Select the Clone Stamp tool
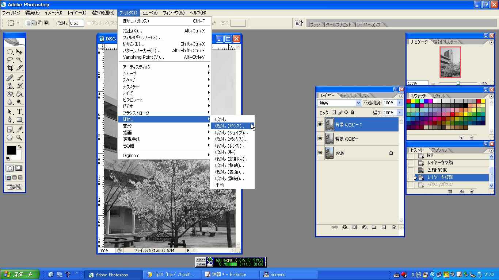The width and height of the screenshot is (499, 280). pyautogui.click(x=10, y=86)
